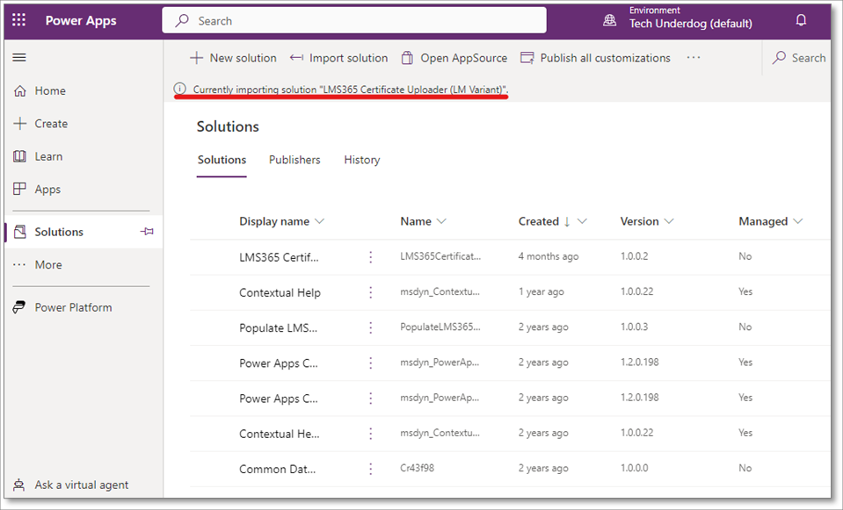Viewport: 843px width, 510px height.
Task: Switch to the Publishers tab
Action: coord(294,160)
